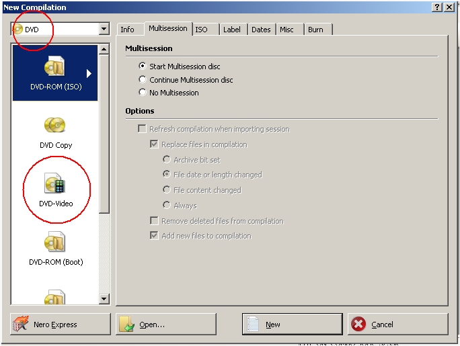Viewport: 460px width, 346px height.
Task: Open the Multisession tab
Action: point(168,28)
